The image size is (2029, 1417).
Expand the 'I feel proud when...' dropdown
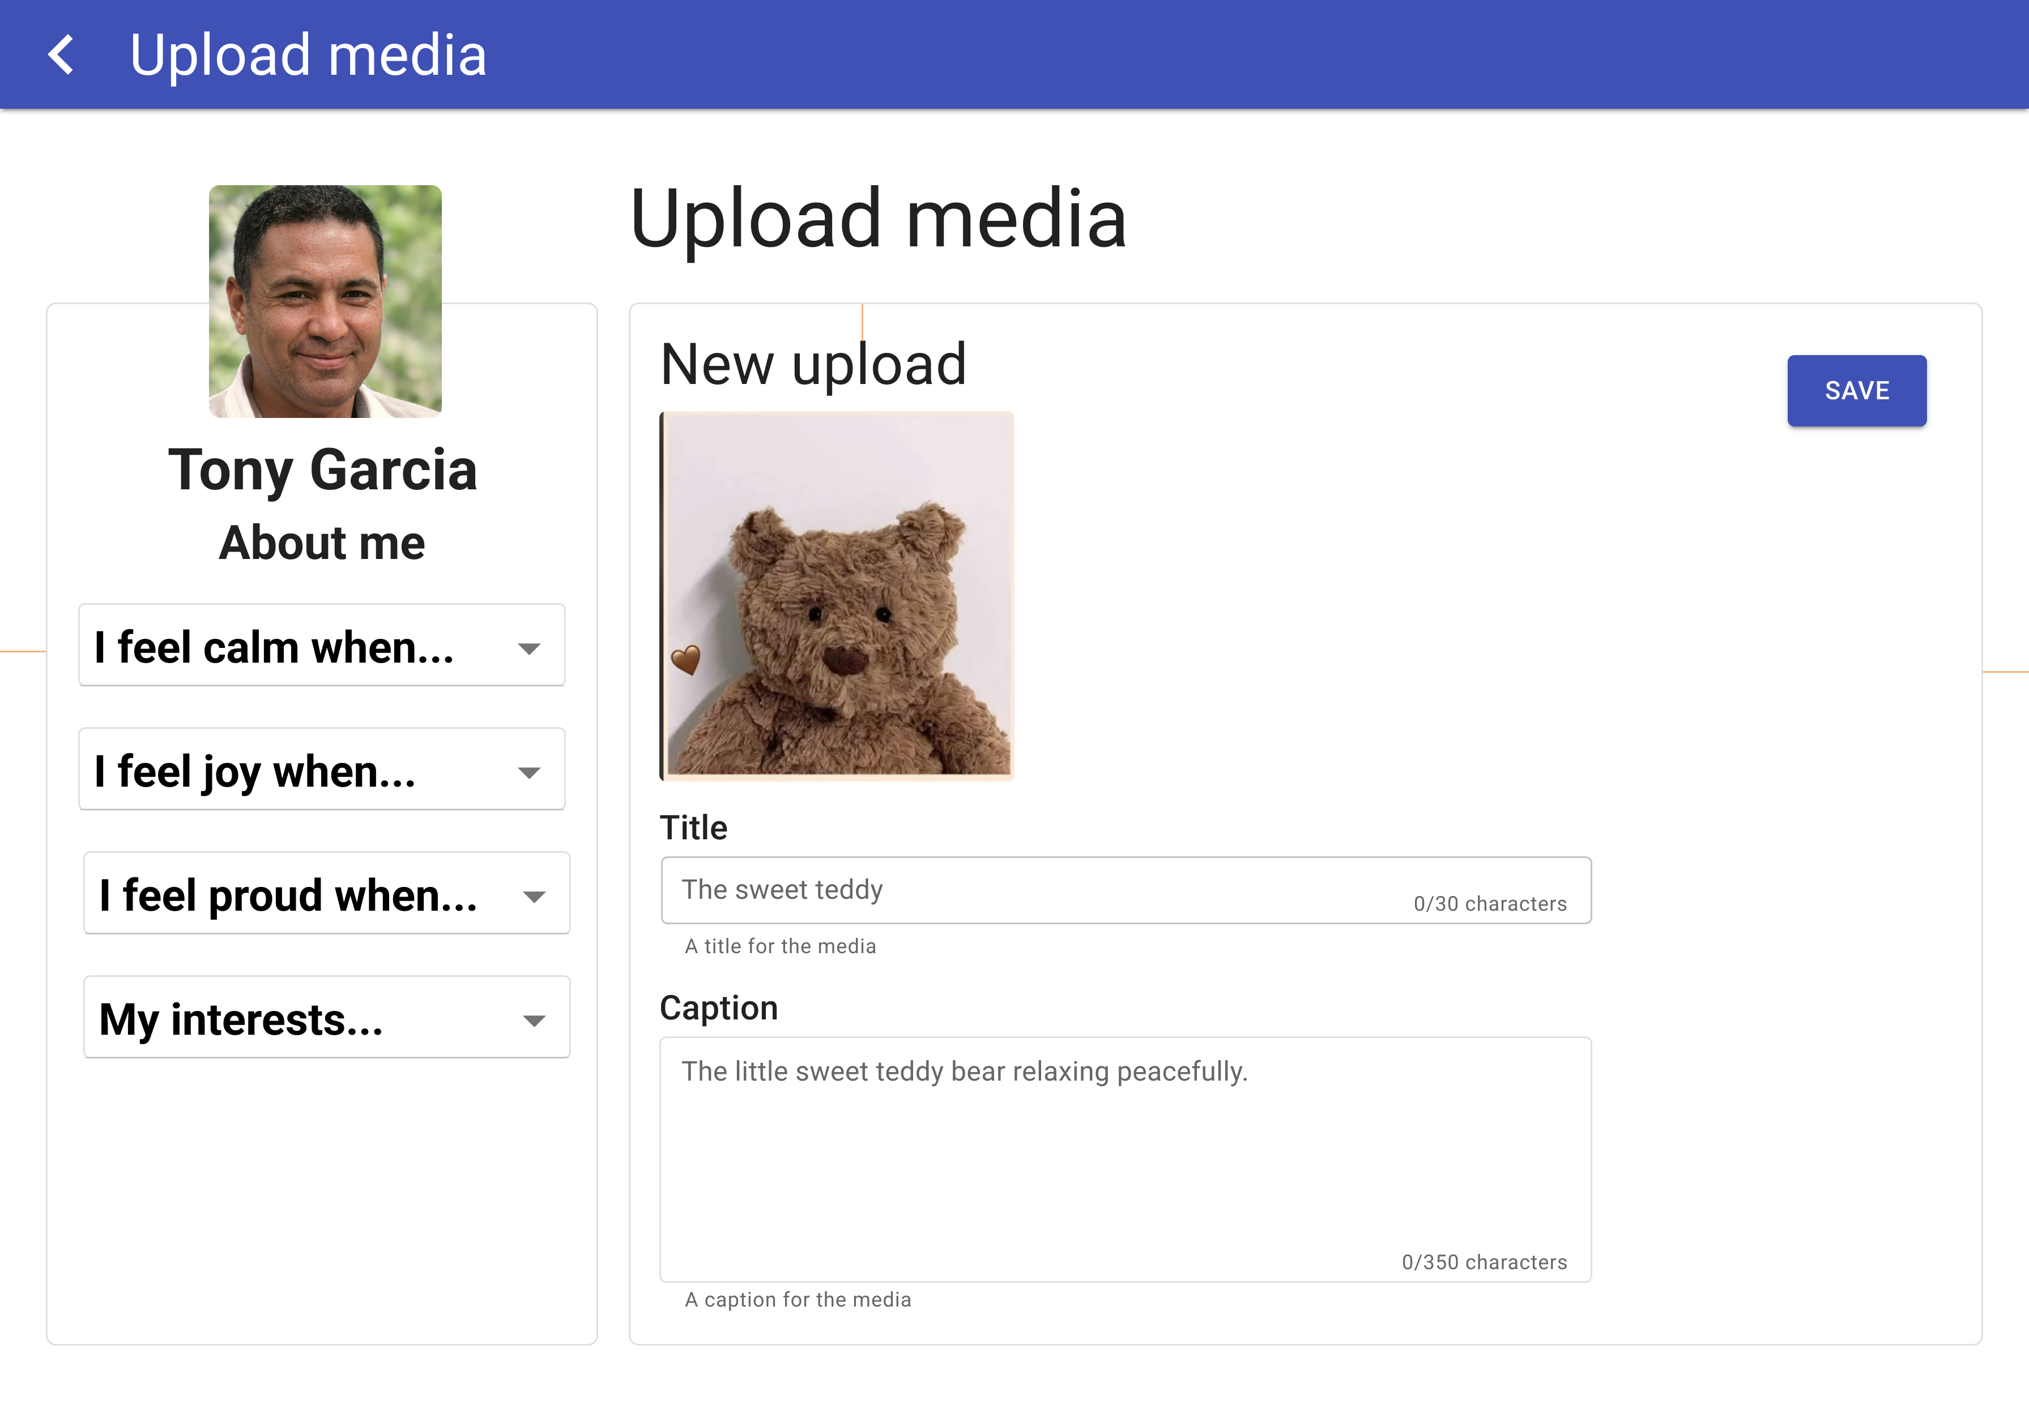click(x=327, y=893)
